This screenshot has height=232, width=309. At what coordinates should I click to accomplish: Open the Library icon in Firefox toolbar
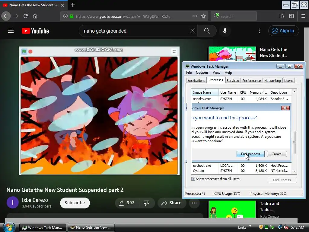(282, 16)
